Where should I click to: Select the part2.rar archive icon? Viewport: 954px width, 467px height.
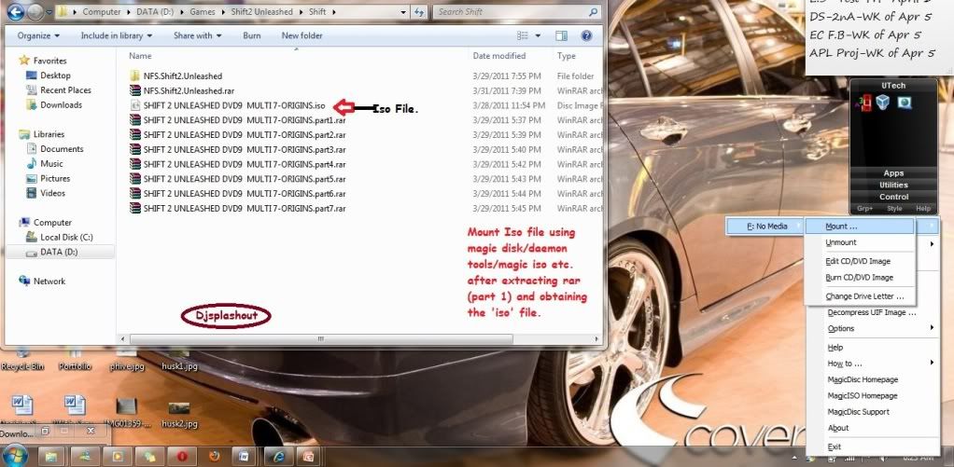point(135,135)
